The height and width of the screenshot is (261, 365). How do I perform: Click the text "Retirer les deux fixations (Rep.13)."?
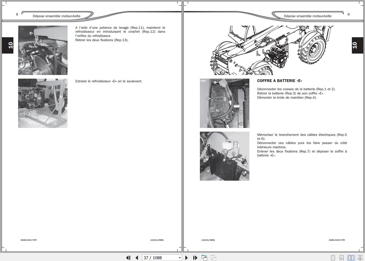pos(102,40)
